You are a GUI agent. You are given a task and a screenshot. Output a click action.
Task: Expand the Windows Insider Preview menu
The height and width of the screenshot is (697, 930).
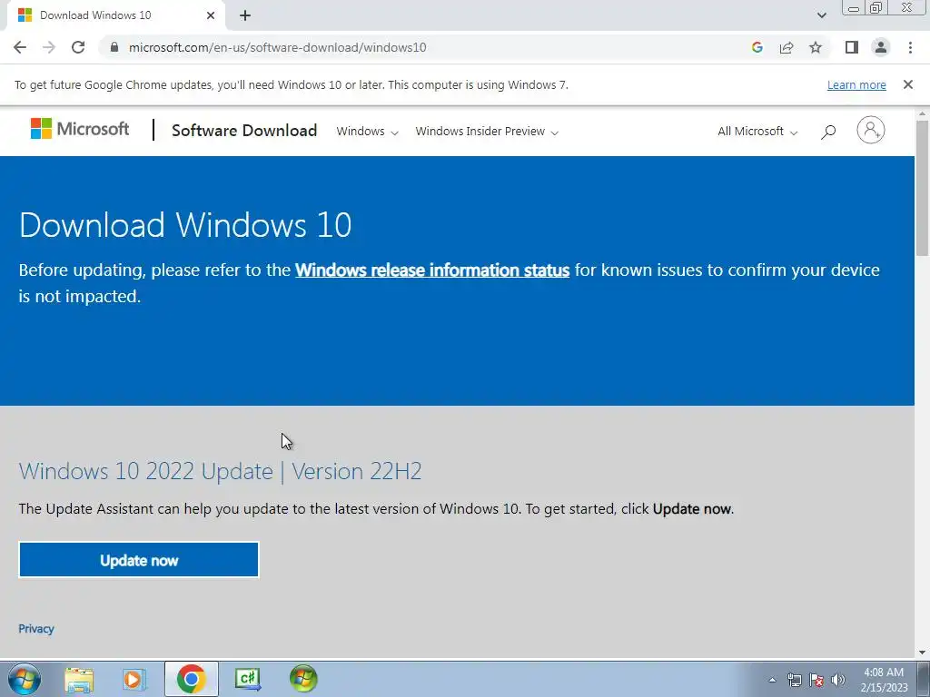pos(487,131)
